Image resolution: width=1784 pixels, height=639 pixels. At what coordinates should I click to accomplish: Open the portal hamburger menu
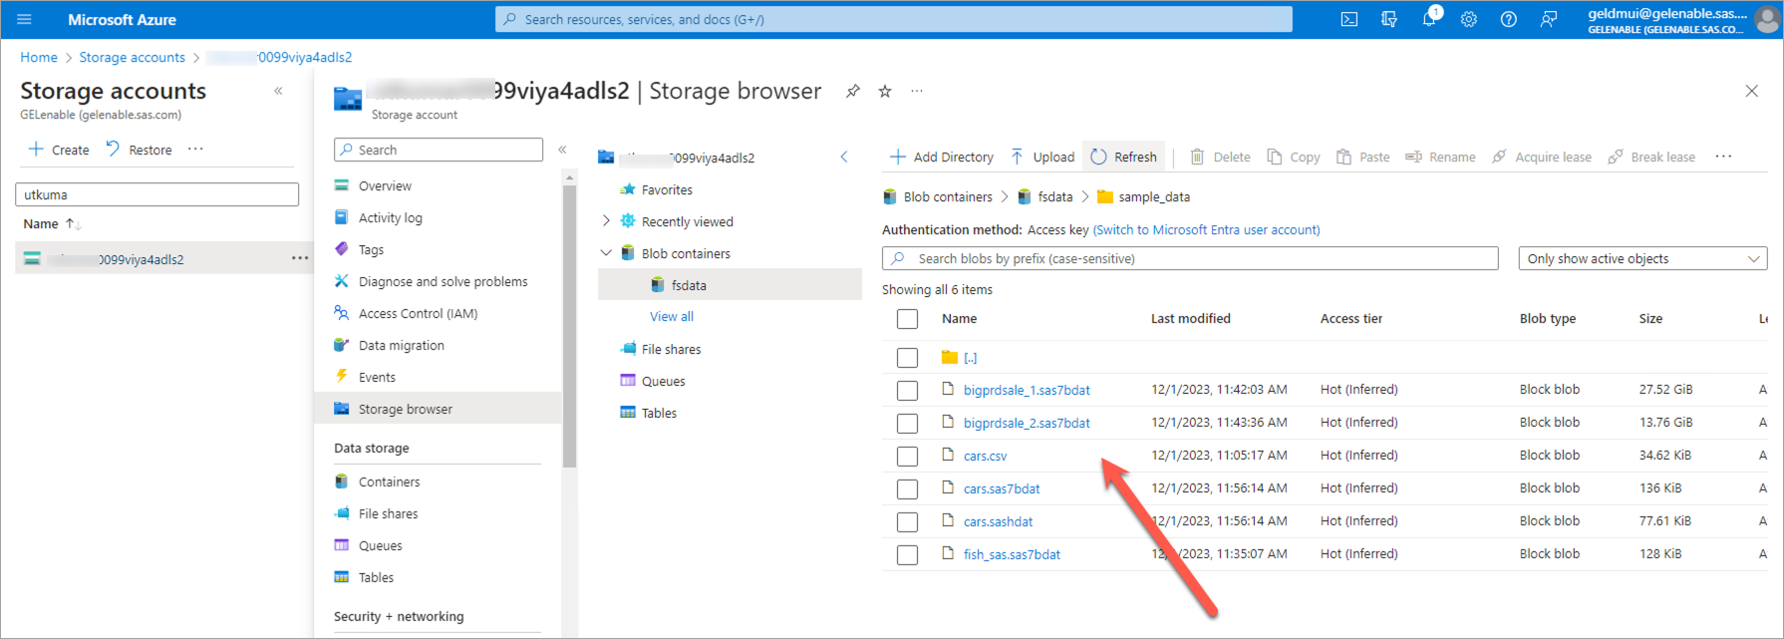coord(25,19)
